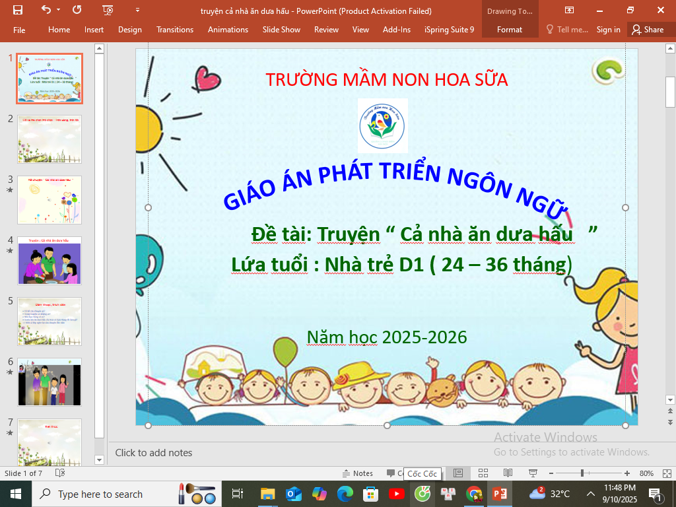Click the Undo arrow icon
Viewport: 676px width, 507px height.
tap(46, 10)
